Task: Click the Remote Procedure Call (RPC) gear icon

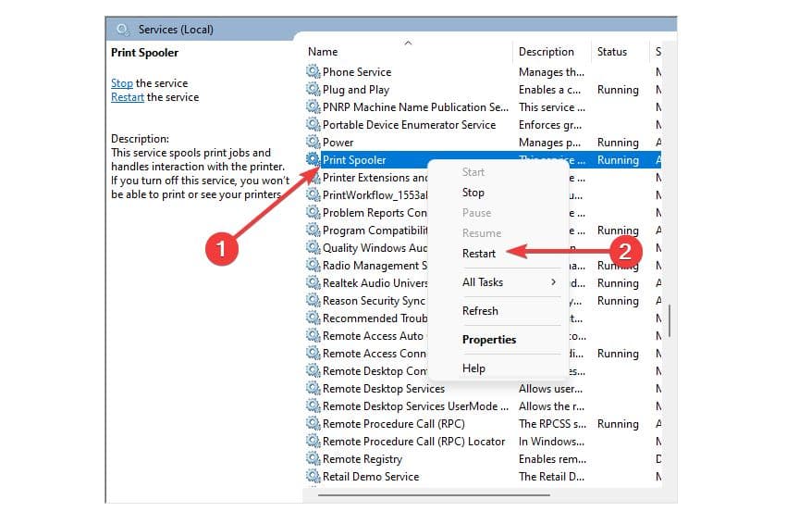Action: 313,423
